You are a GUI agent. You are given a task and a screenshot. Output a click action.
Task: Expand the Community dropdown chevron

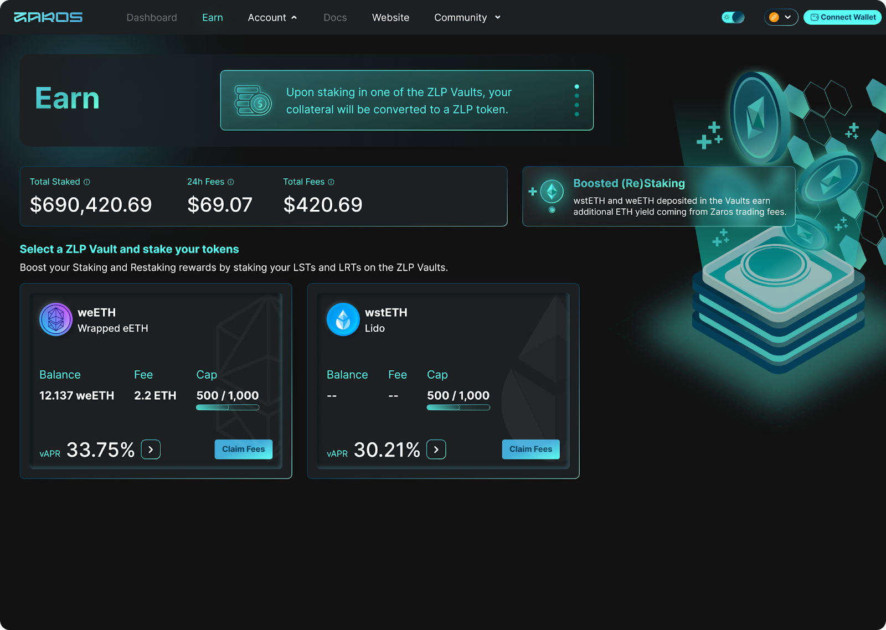pyautogui.click(x=497, y=18)
